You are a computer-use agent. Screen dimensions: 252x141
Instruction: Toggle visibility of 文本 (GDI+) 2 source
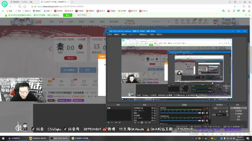(152, 111)
